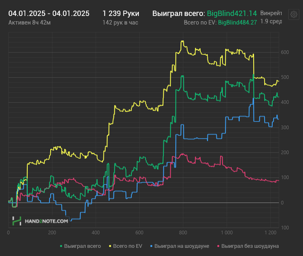Click the pink dot next to 'Выиграл без шоудауна'

click(218, 246)
